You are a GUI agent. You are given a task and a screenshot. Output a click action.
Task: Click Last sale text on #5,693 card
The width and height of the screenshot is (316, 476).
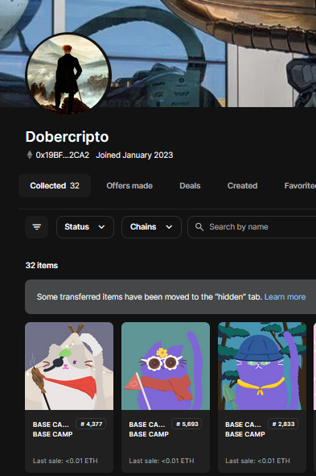162,461
